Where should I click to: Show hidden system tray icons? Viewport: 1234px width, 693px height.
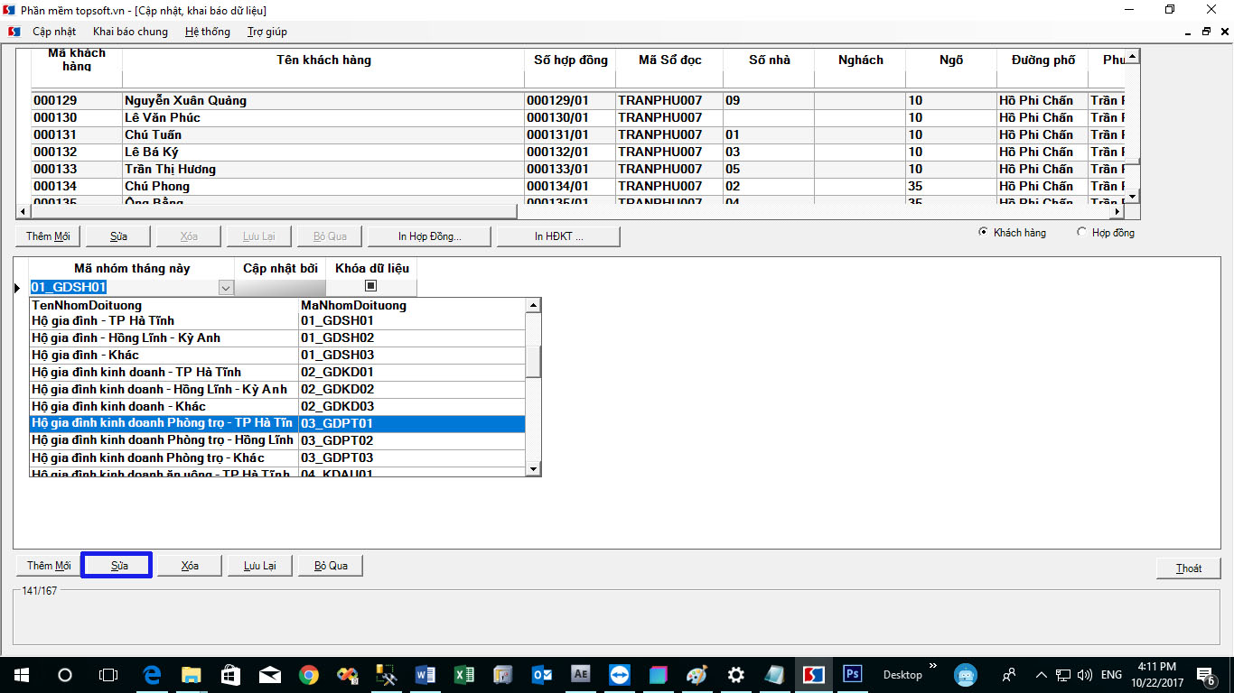1042,675
